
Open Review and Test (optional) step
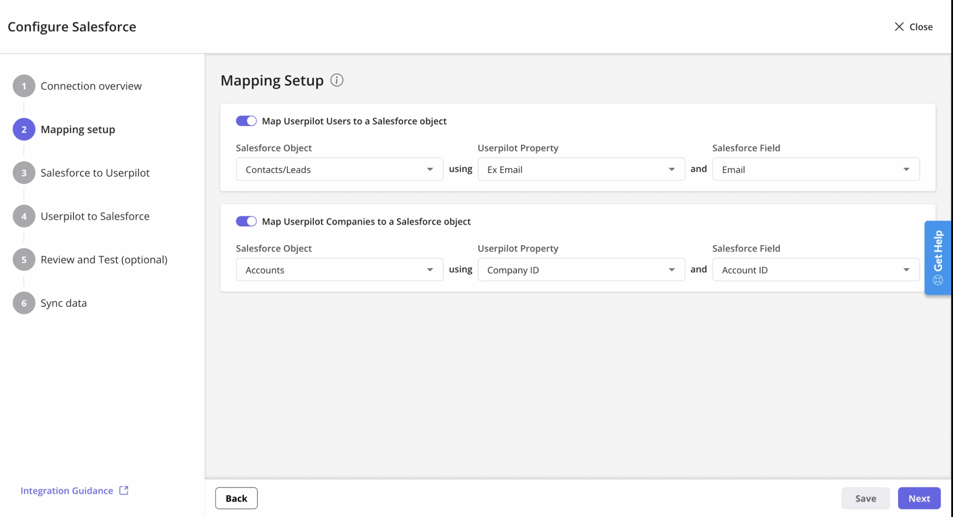pyautogui.click(x=104, y=259)
